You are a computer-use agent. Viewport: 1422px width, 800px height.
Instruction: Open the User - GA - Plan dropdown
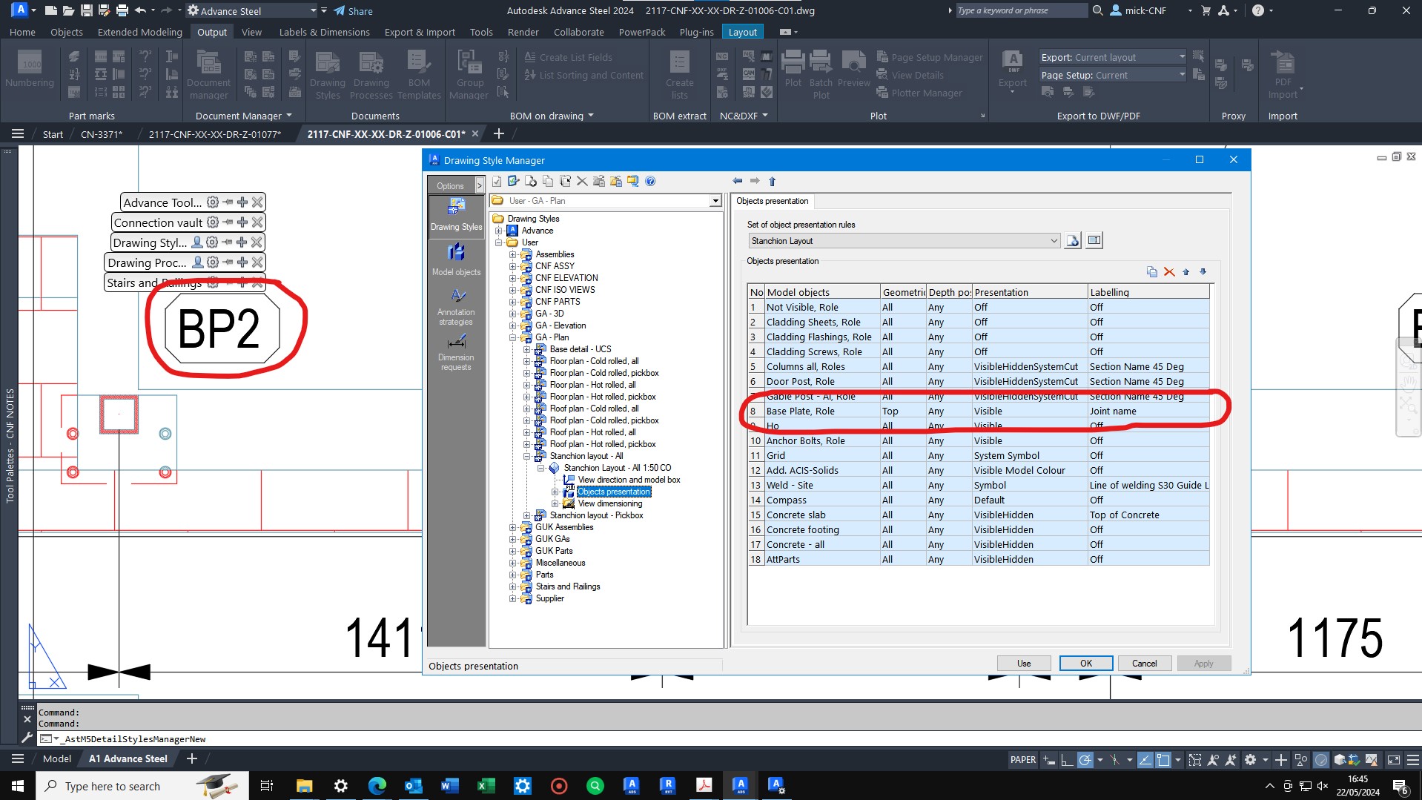tap(714, 200)
